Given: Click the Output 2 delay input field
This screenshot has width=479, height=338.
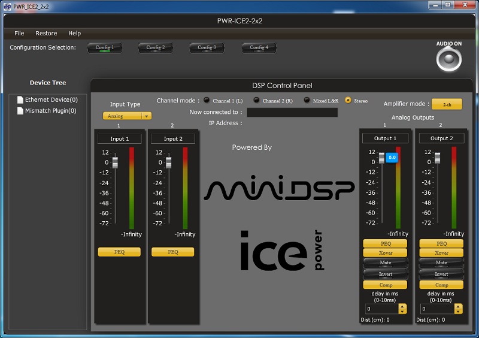Looking at the screenshot, I should pyautogui.click(x=436, y=309).
